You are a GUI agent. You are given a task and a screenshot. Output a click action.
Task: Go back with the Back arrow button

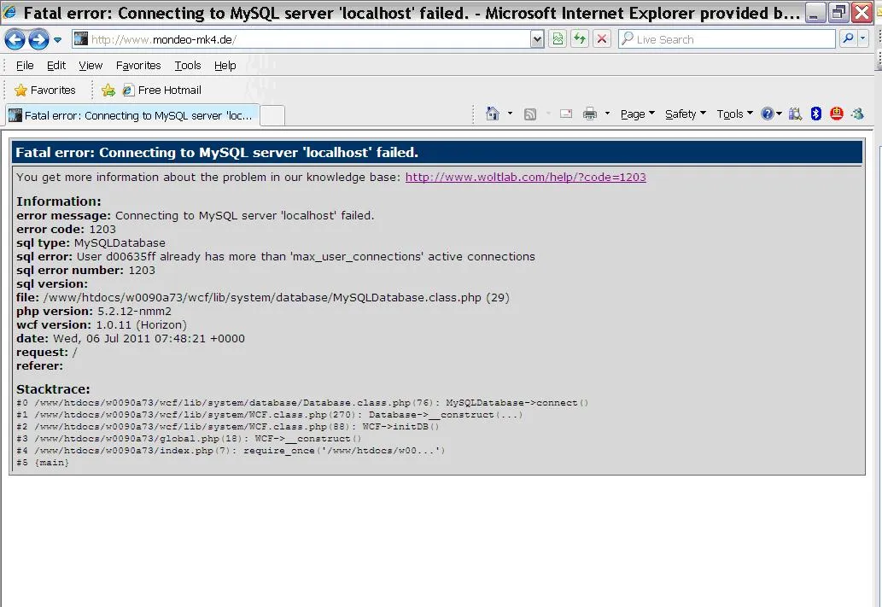[15, 39]
